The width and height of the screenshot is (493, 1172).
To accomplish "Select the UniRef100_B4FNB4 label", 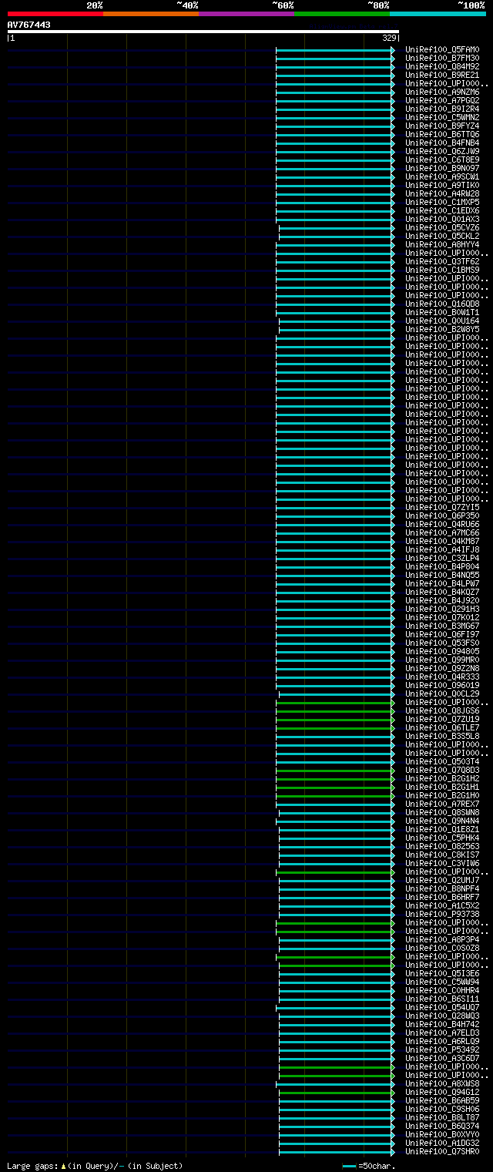I will click(x=442, y=143).
